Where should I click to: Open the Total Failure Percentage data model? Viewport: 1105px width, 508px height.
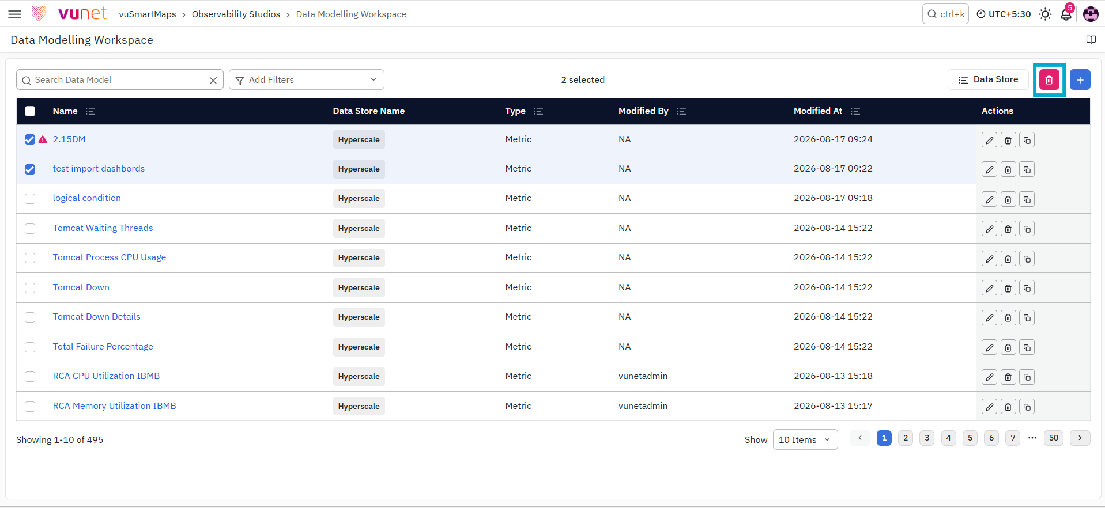[103, 347]
